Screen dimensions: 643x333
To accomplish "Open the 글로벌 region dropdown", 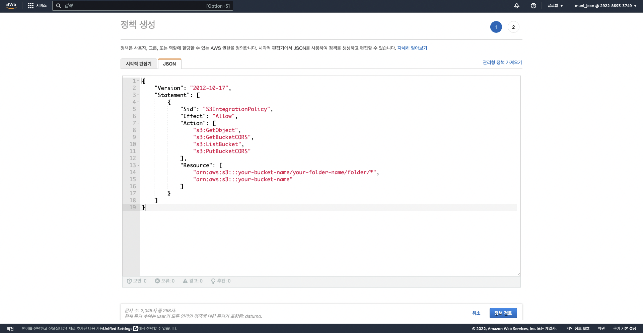I will (x=555, y=6).
